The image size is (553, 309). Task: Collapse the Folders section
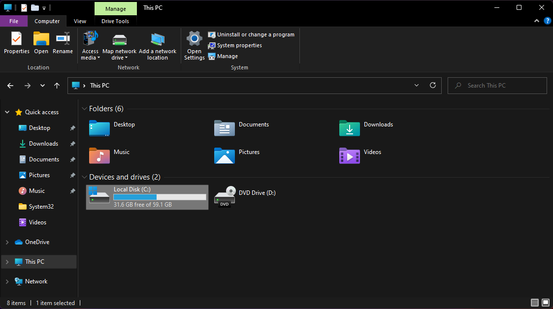[x=84, y=108]
